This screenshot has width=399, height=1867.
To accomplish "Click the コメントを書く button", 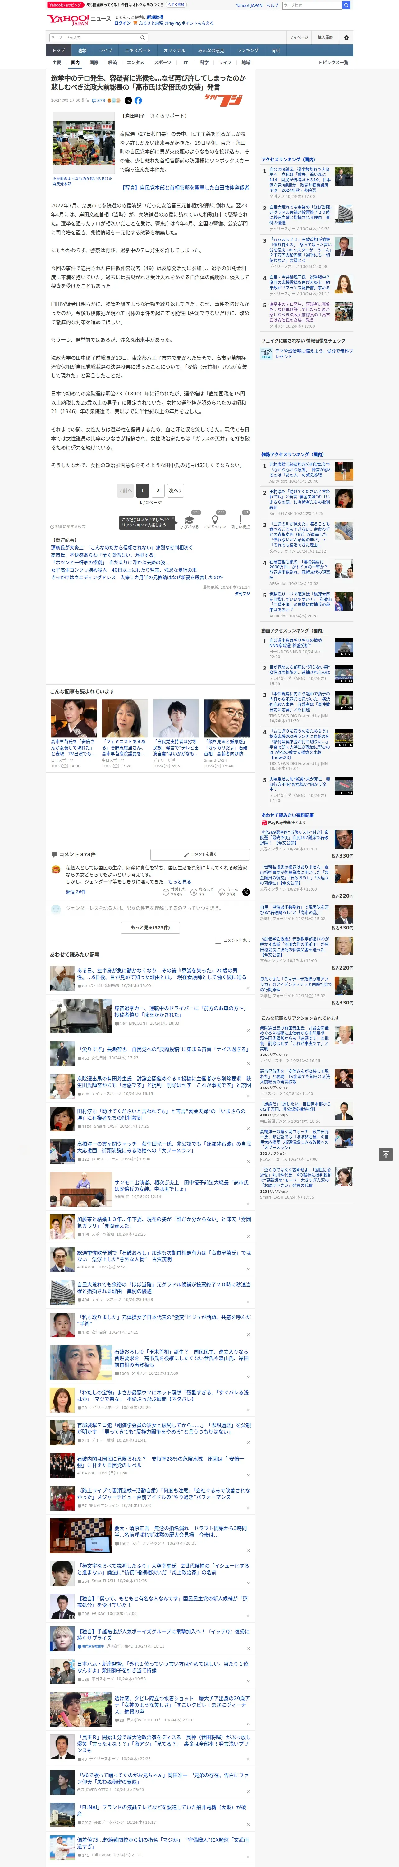I will pyautogui.click(x=200, y=854).
